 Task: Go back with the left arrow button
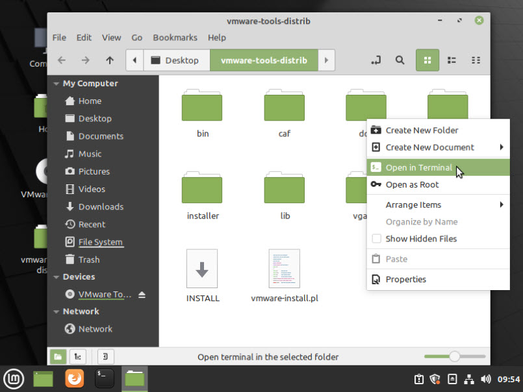(x=62, y=60)
